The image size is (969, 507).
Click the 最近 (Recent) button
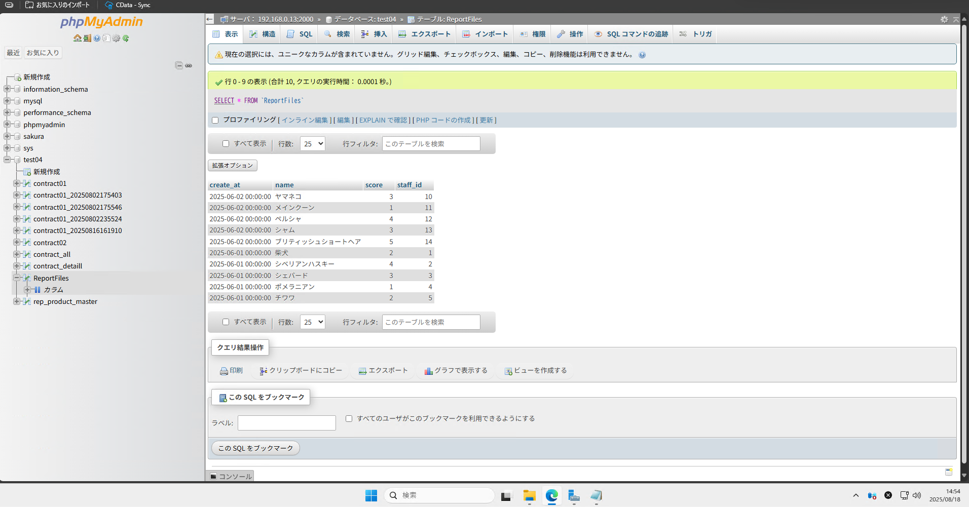[13, 53]
